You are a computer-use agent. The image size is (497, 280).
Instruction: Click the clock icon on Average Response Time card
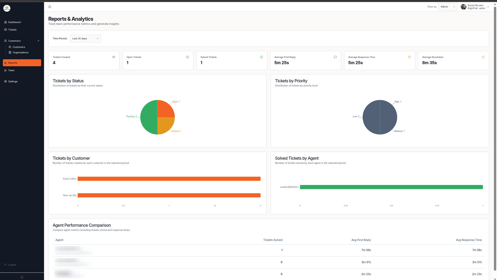[x=409, y=57]
